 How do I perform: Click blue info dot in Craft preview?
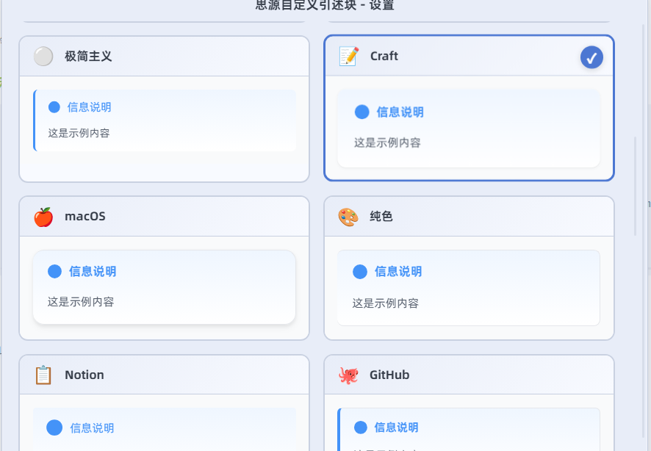pos(362,112)
